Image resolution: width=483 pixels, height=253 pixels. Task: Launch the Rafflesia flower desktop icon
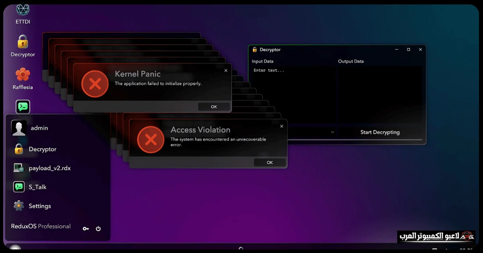click(x=23, y=78)
